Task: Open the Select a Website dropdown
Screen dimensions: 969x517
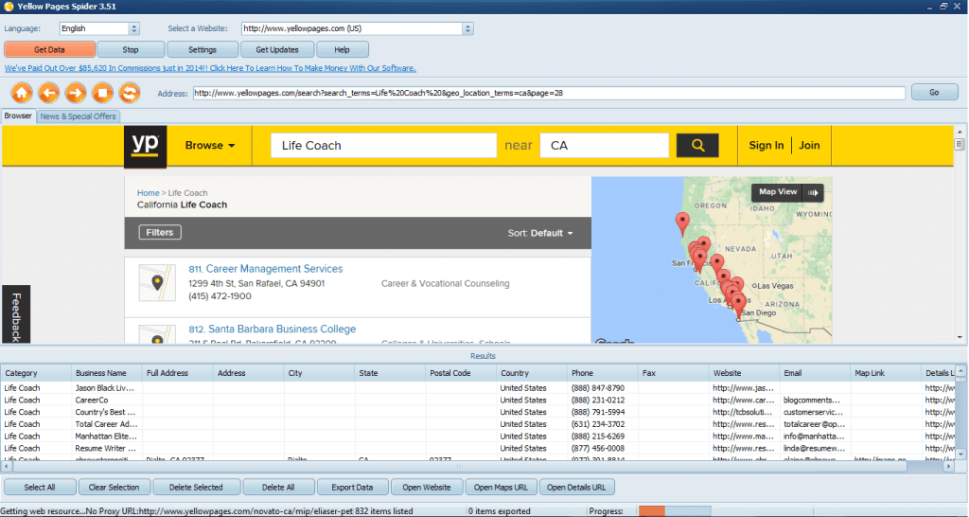Action: coord(467,28)
